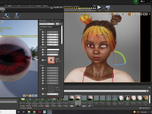The image size is (152, 114).
Task: Click the Details panel vertical scrollbar
Action: tap(62, 35)
